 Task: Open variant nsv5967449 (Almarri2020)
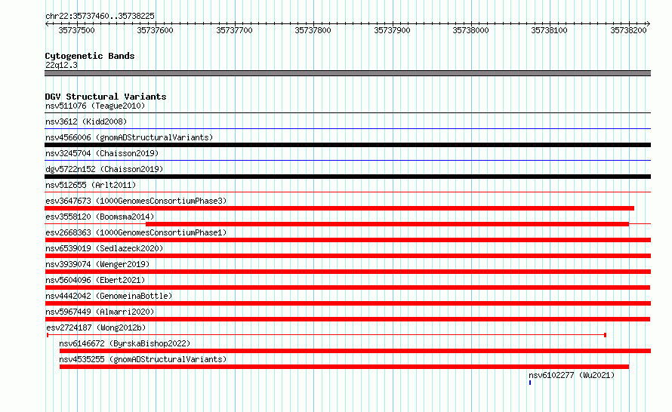[100, 312]
